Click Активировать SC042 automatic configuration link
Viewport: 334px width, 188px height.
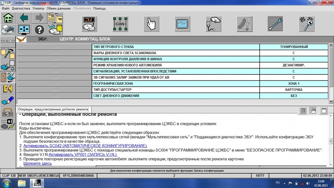click(x=85, y=146)
